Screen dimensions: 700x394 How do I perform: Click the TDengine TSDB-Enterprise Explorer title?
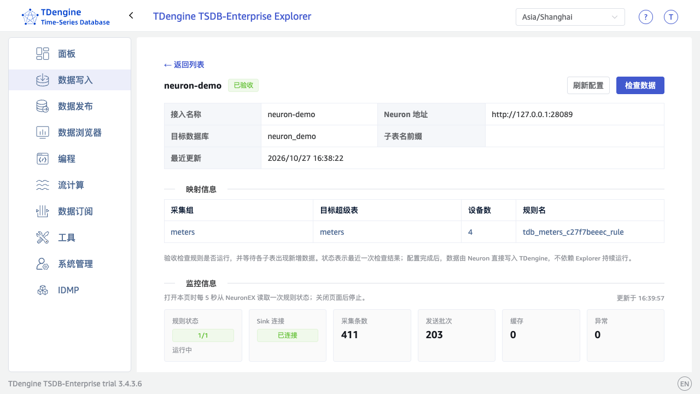pos(232,16)
